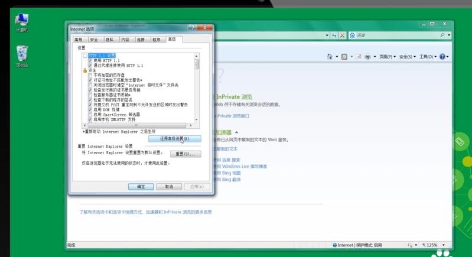Toggle the '启用 DOM 存储' checkbox
The height and width of the screenshot is (257, 472).
[x=90, y=109]
